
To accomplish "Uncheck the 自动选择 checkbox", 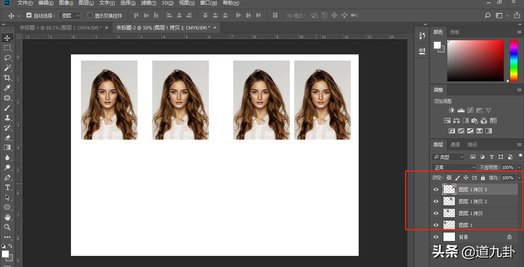I will (x=29, y=16).
